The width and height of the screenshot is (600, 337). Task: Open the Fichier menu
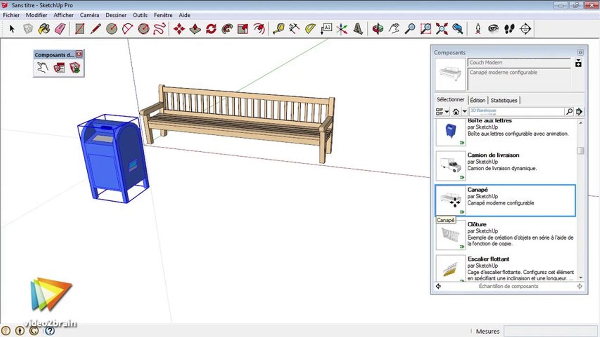pyautogui.click(x=11, y=15)
